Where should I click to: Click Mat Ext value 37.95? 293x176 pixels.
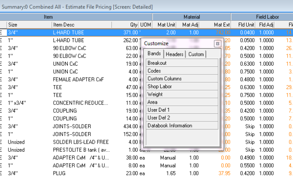pyautogui.click(x=224, y=173)
